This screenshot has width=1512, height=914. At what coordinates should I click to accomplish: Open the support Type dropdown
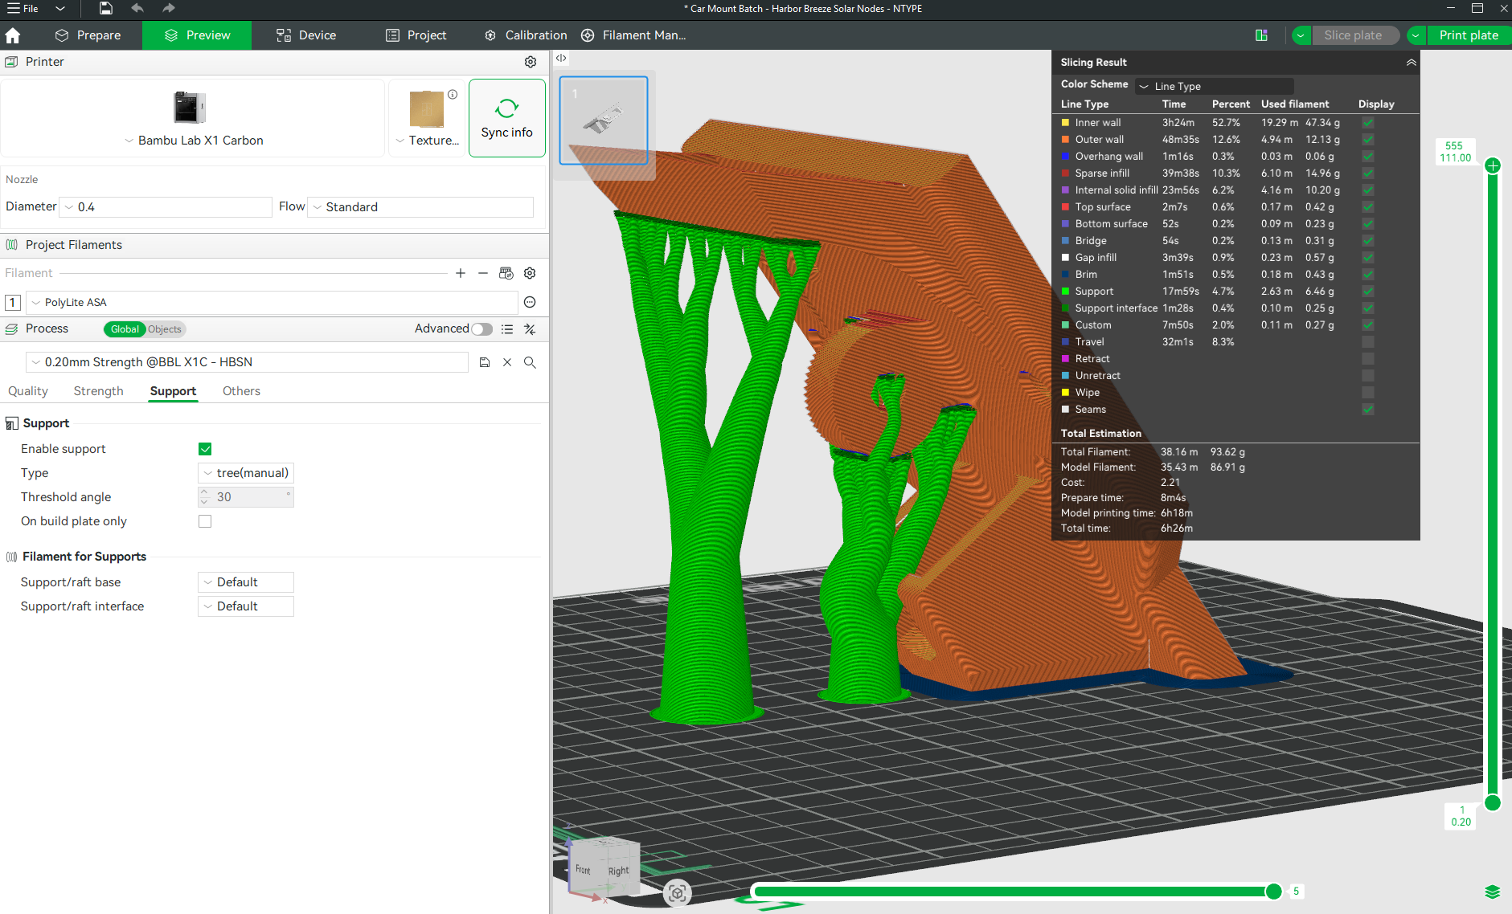(x=246, y=473)
